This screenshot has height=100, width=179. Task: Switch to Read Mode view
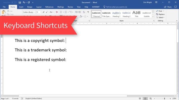(140, 99)
